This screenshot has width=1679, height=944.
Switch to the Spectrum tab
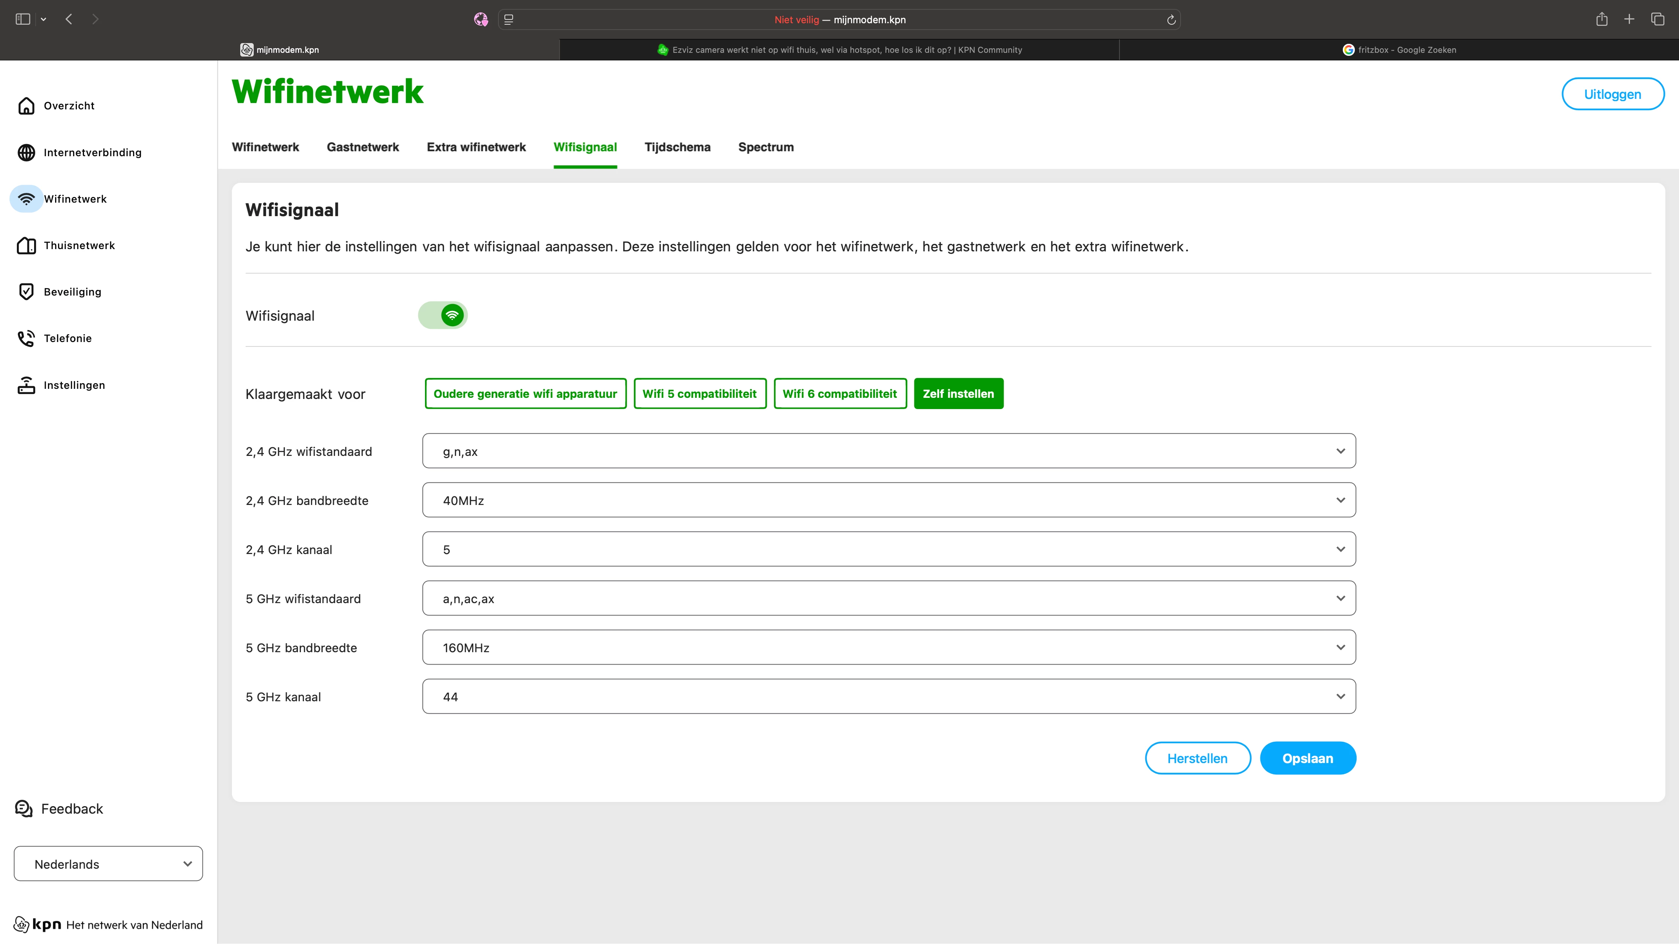click(765, 147)
